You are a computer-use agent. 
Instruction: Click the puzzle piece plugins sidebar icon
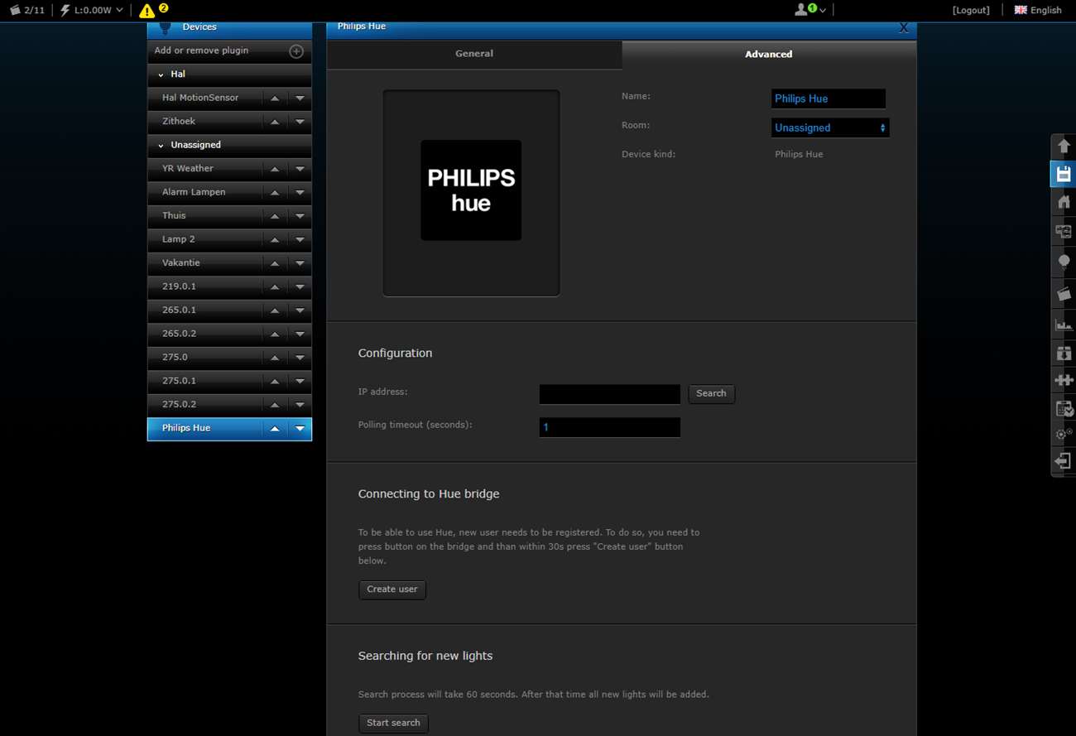point(1064,380)
